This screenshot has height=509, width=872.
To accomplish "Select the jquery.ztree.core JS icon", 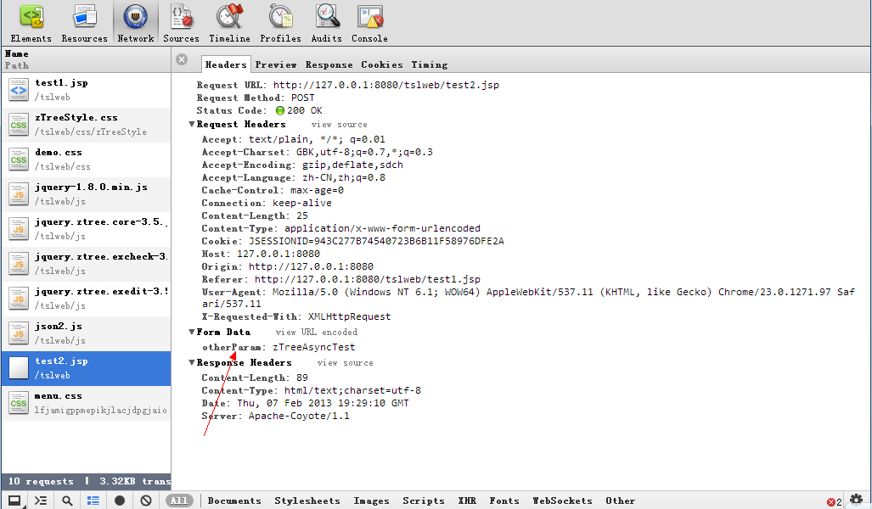I will click(x=19, y=229).
